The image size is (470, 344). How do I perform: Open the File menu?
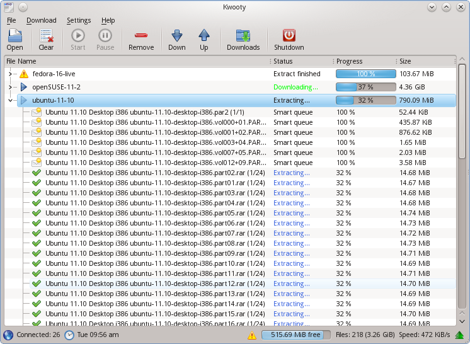pyautogui.click(x=11, y=20)
